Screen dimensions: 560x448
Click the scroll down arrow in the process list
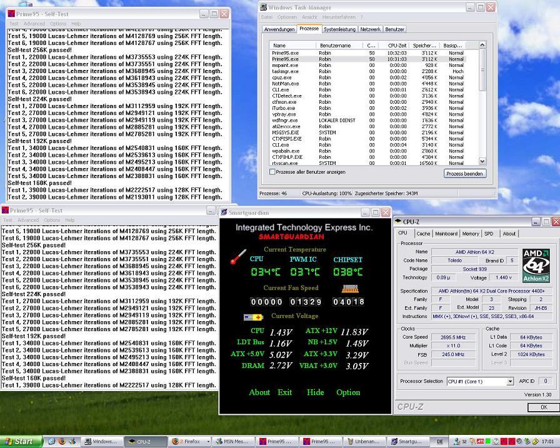[x=482, y=161]
